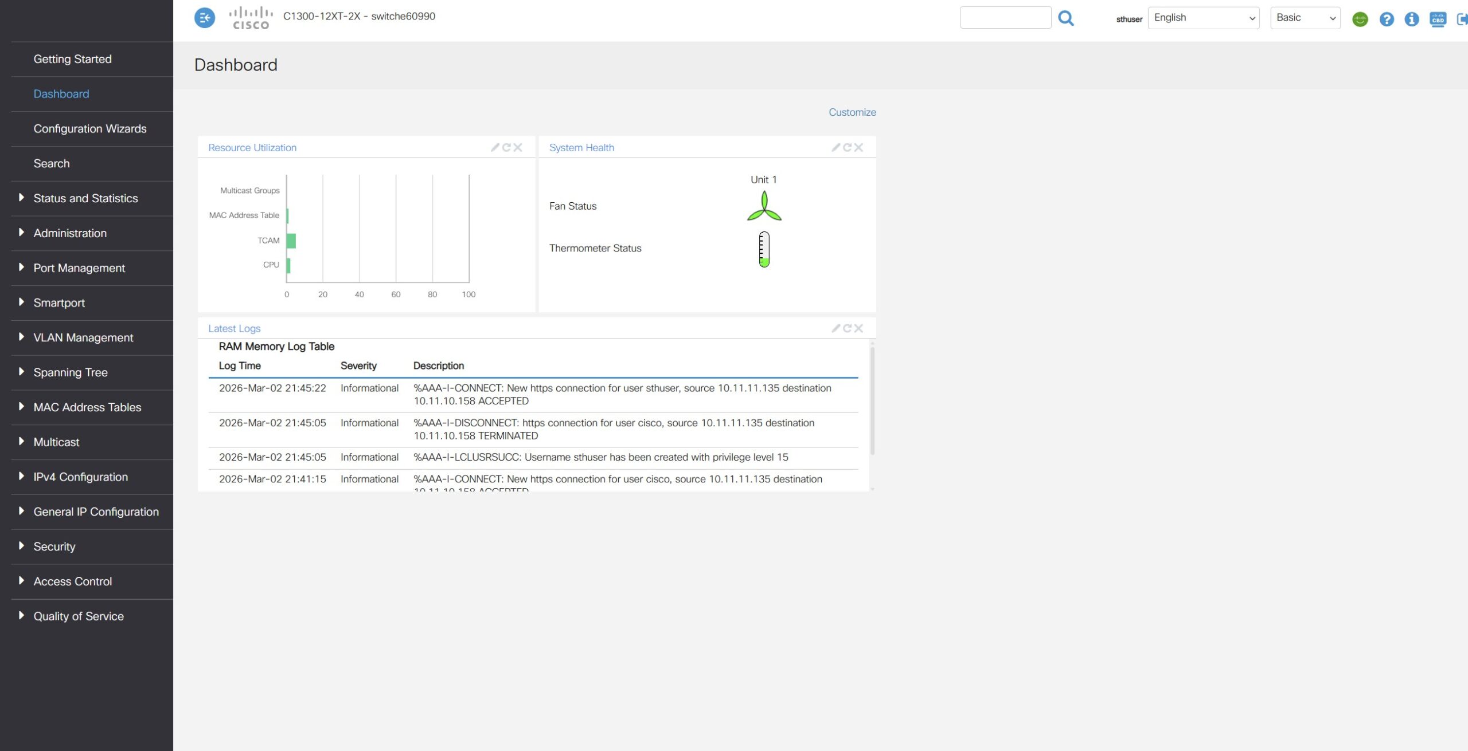Click the header search input field
The width and height of the screenshot is (1468, 751).
pos(1005,18)
